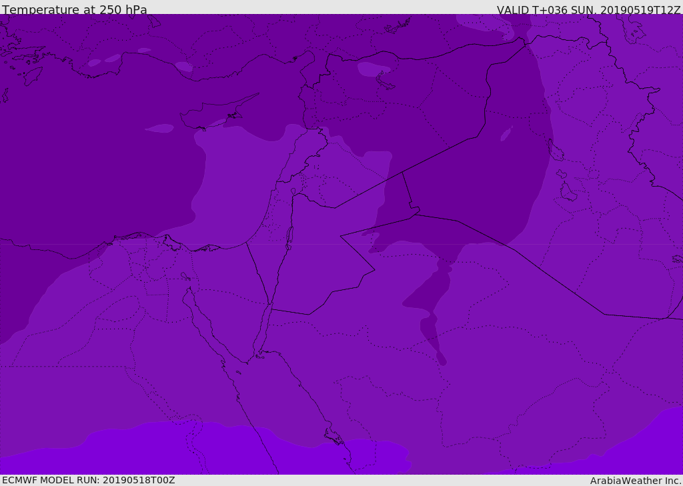The height and width of the screenshot is (486, 683).
Task: Click the ECMWF MODEL RUN label
Action: [x=88, y=480]
